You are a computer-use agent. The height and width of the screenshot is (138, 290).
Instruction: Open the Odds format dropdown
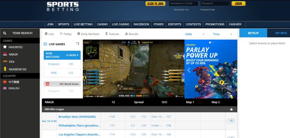194,34
